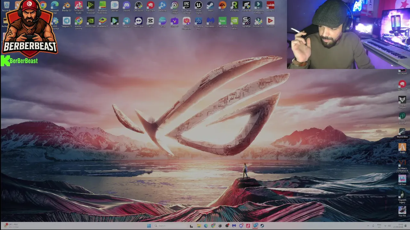The height and width of the screenshot is (230, 410).
Task: Open Hogwarts Legacy desktop icon
Action: pos(402,197)
